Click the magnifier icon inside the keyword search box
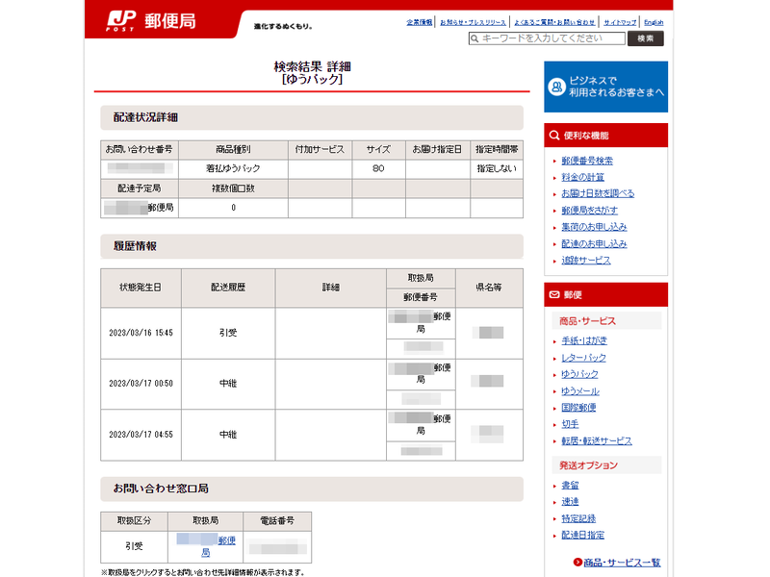 [x=473, y=38]
